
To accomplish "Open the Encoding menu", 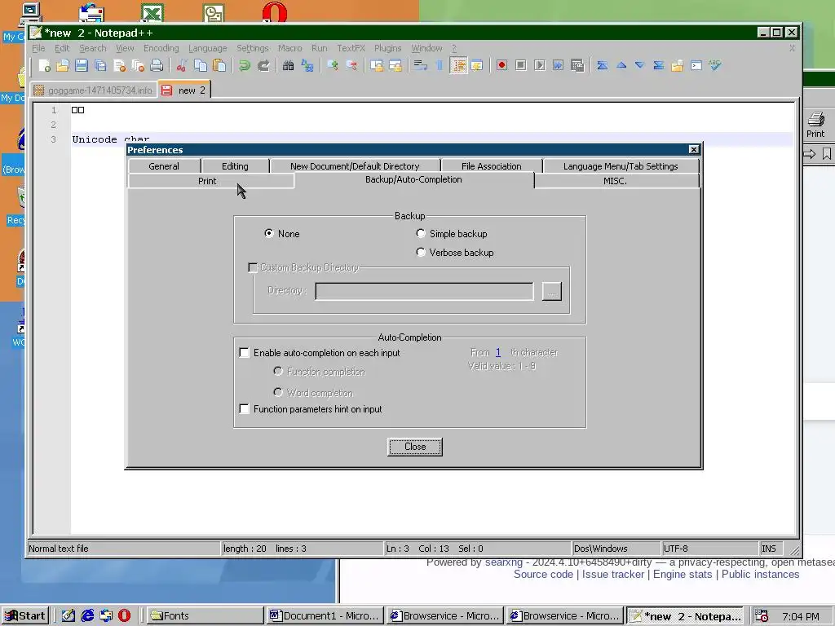I will [x=161, y=48].
